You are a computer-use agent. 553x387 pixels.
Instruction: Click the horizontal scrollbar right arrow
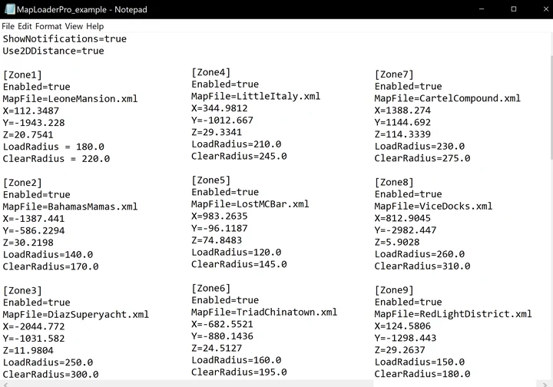point(545,384)
